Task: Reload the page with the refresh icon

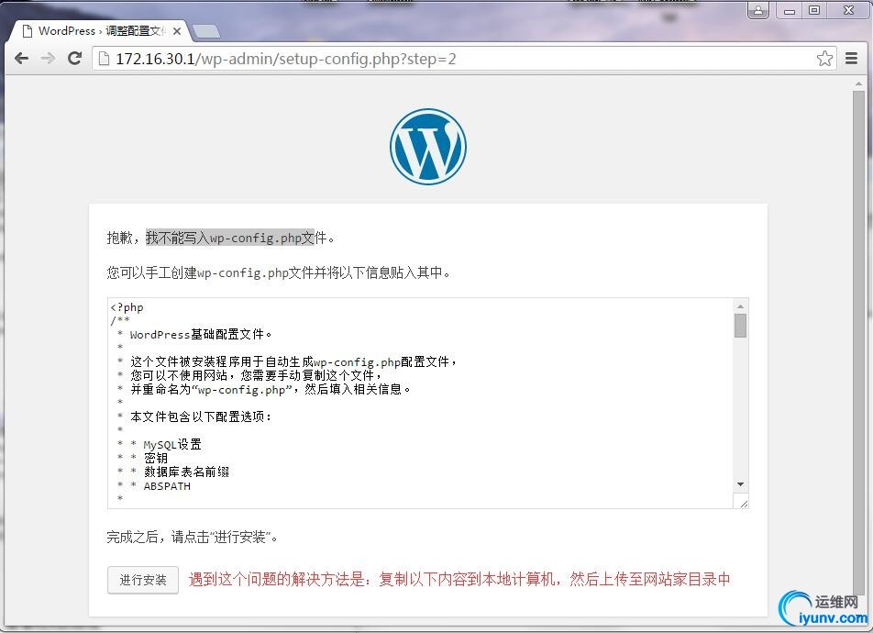Action: coord(74,58)
